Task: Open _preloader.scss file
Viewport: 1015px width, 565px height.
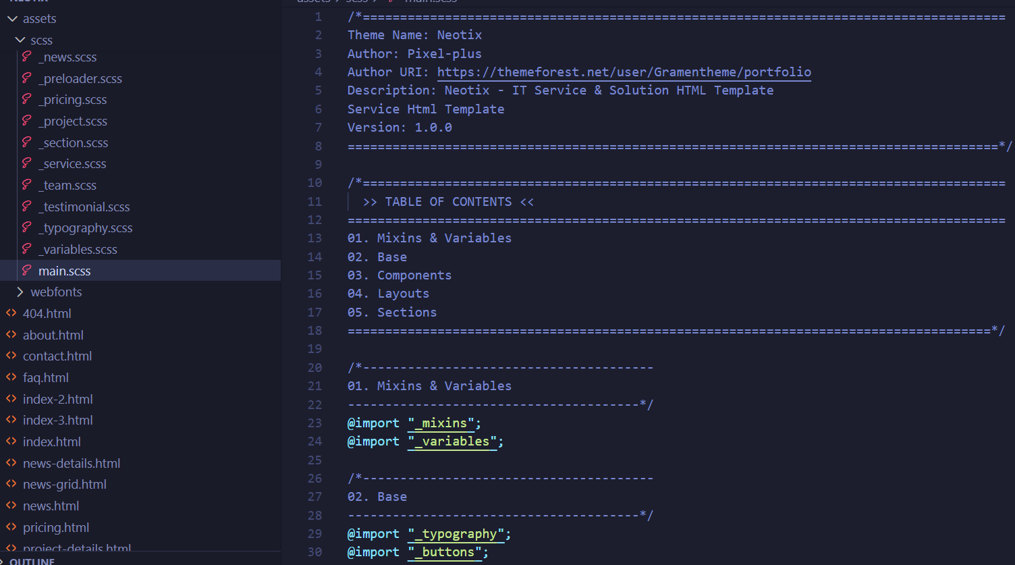Action: (80, 79)
